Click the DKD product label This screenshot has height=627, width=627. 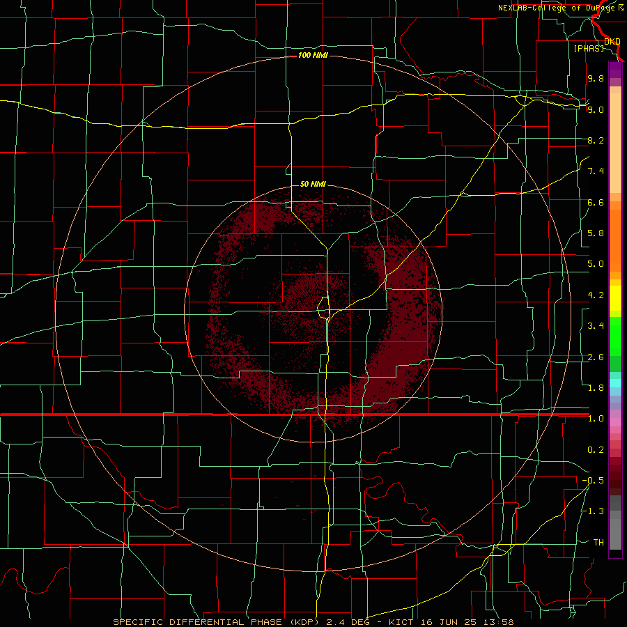[612, 42]
